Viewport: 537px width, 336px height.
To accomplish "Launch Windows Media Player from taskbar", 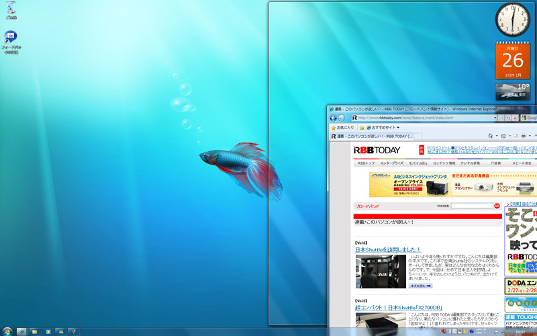I will point(48,331).
